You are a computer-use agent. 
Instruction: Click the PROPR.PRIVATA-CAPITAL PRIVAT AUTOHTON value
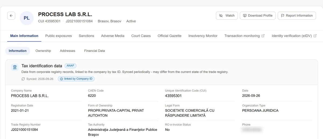116,113
